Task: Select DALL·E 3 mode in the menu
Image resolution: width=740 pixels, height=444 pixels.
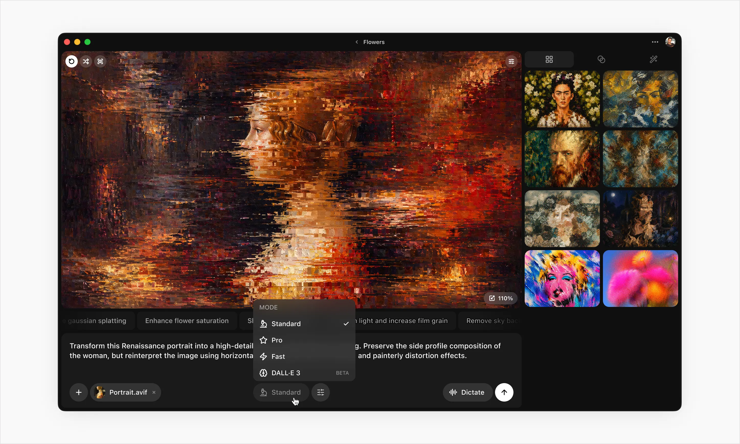Action: point(304,373)
